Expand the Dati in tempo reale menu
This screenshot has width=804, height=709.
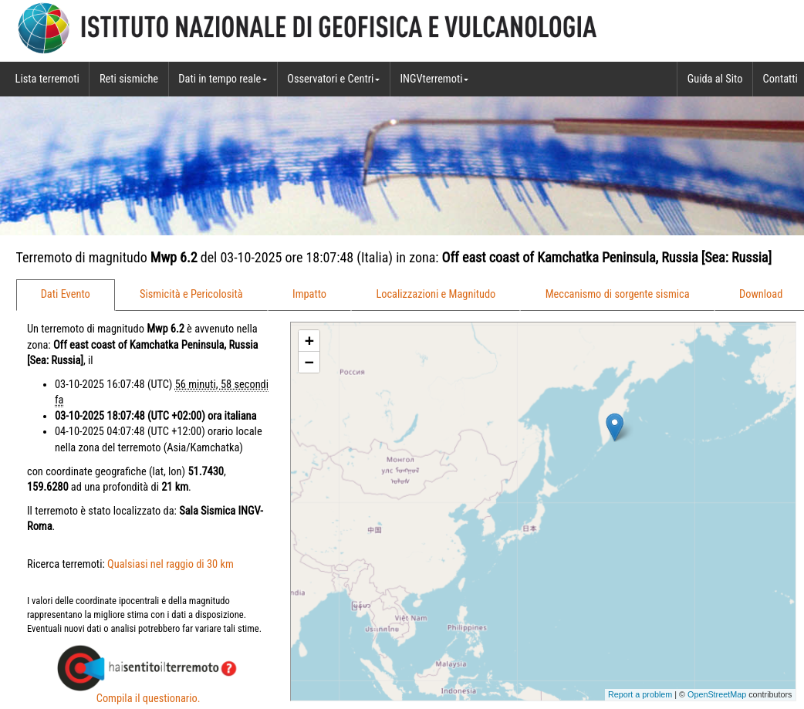222,79
